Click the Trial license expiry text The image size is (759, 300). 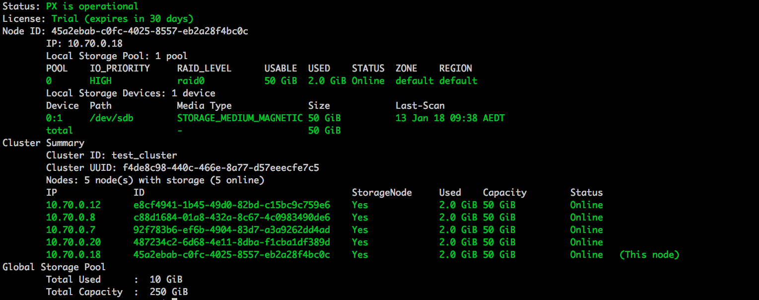(x=122, y=19)
